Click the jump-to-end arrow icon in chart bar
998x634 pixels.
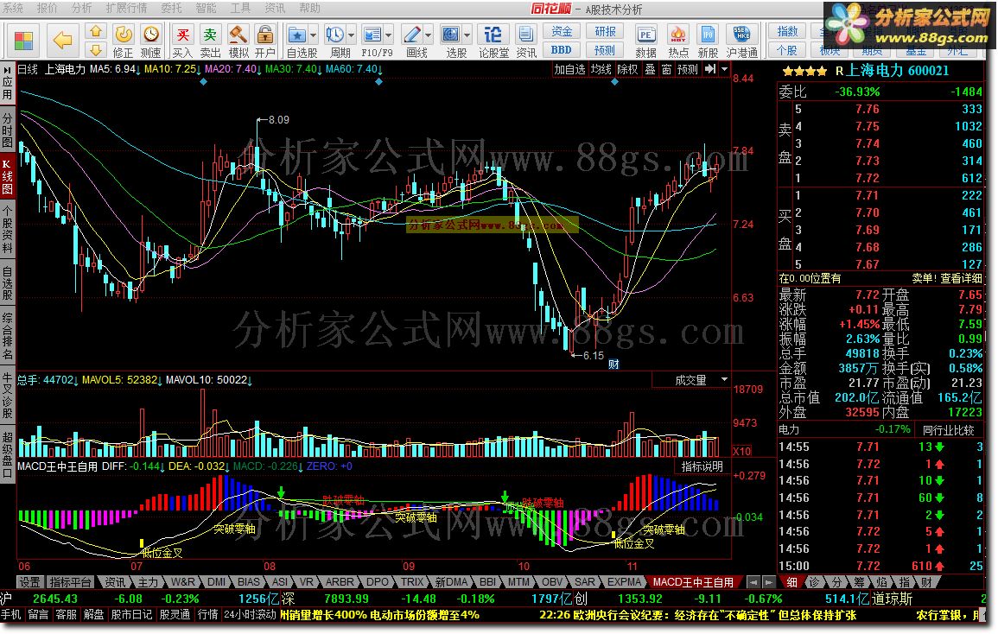tap(710, 69)
